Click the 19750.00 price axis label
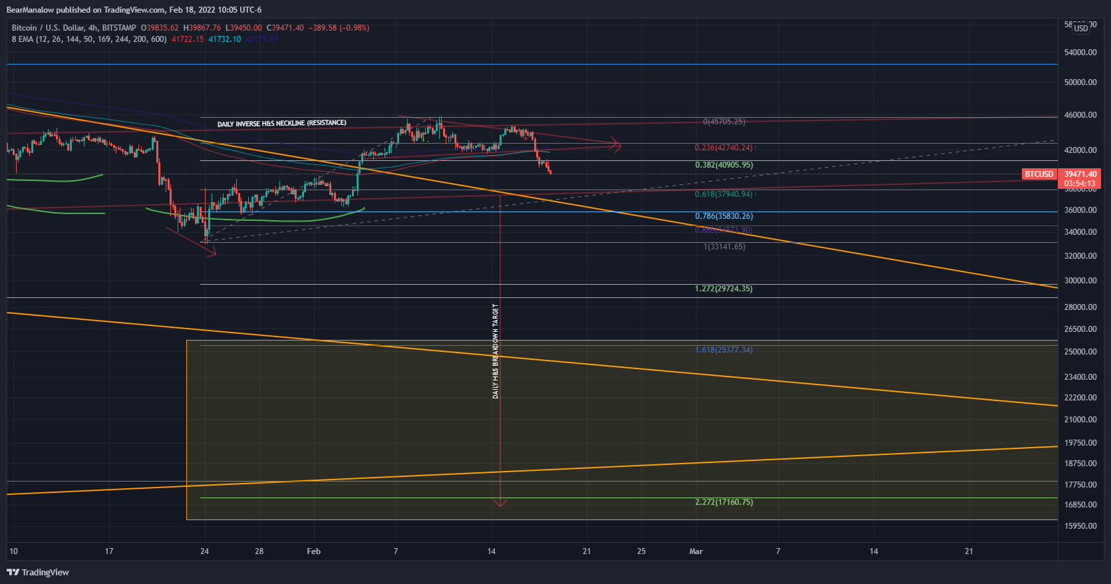 click(x=1080, y=443)
